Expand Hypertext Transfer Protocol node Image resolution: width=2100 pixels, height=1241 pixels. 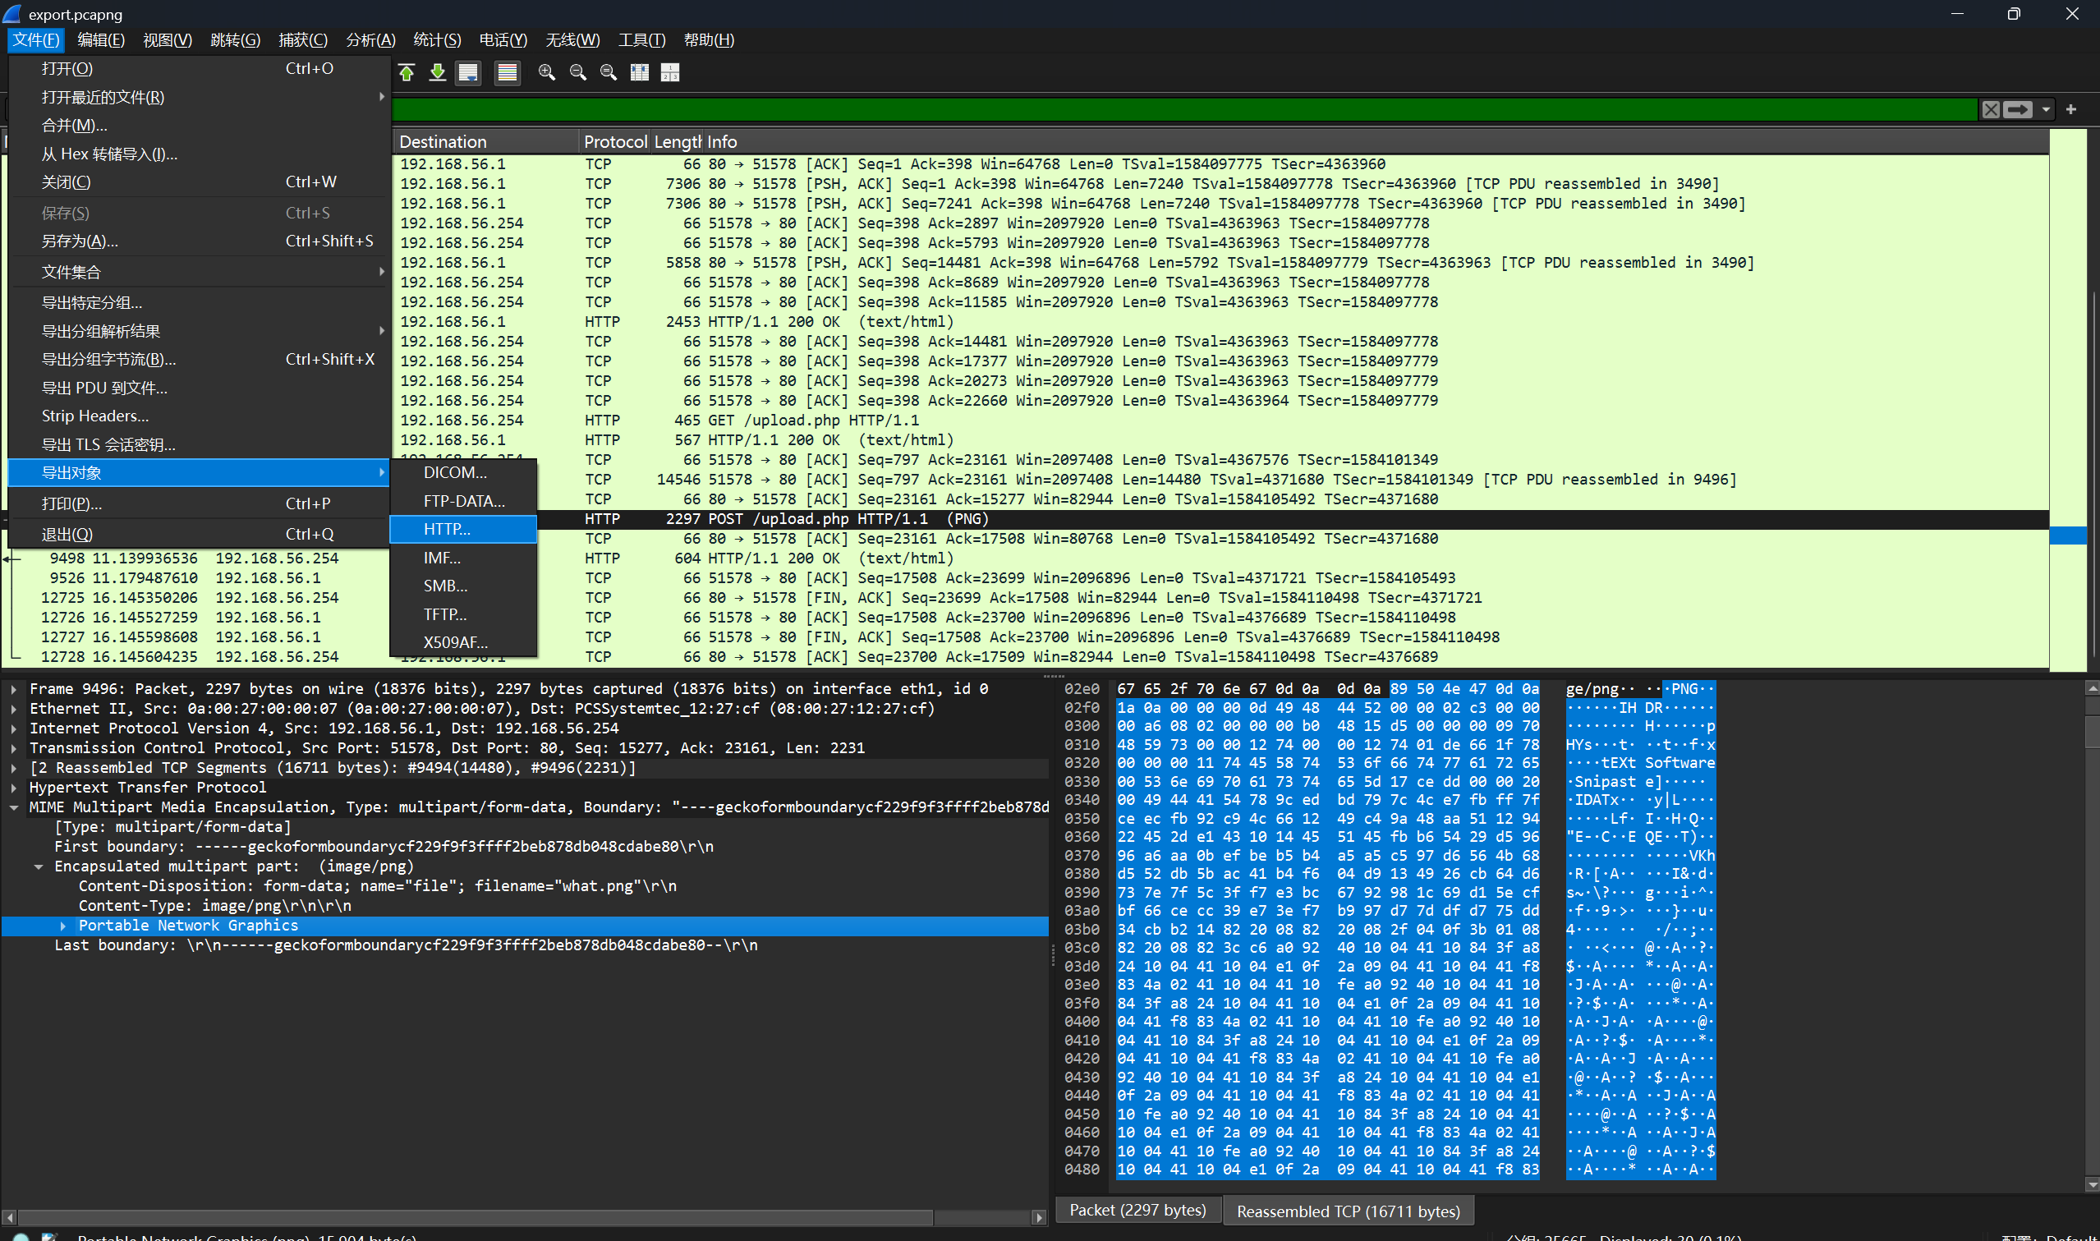pos(13,788)
